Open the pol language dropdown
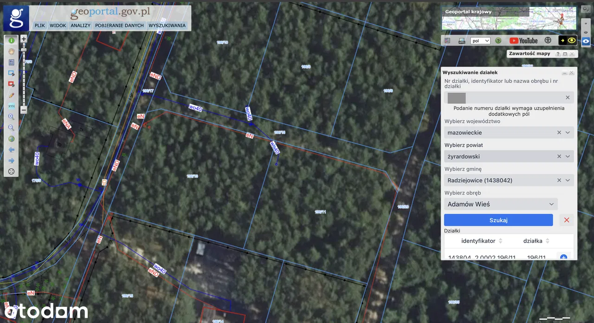 click(480, 41)
